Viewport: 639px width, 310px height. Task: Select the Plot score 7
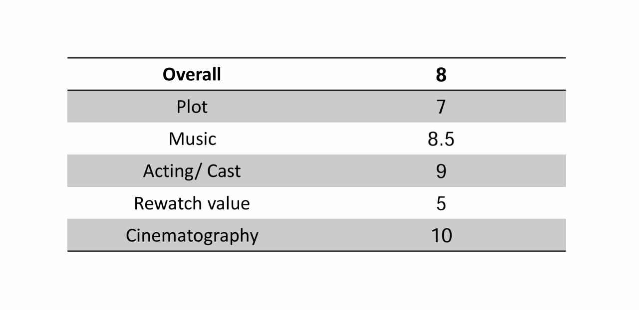tap(441, 107)
